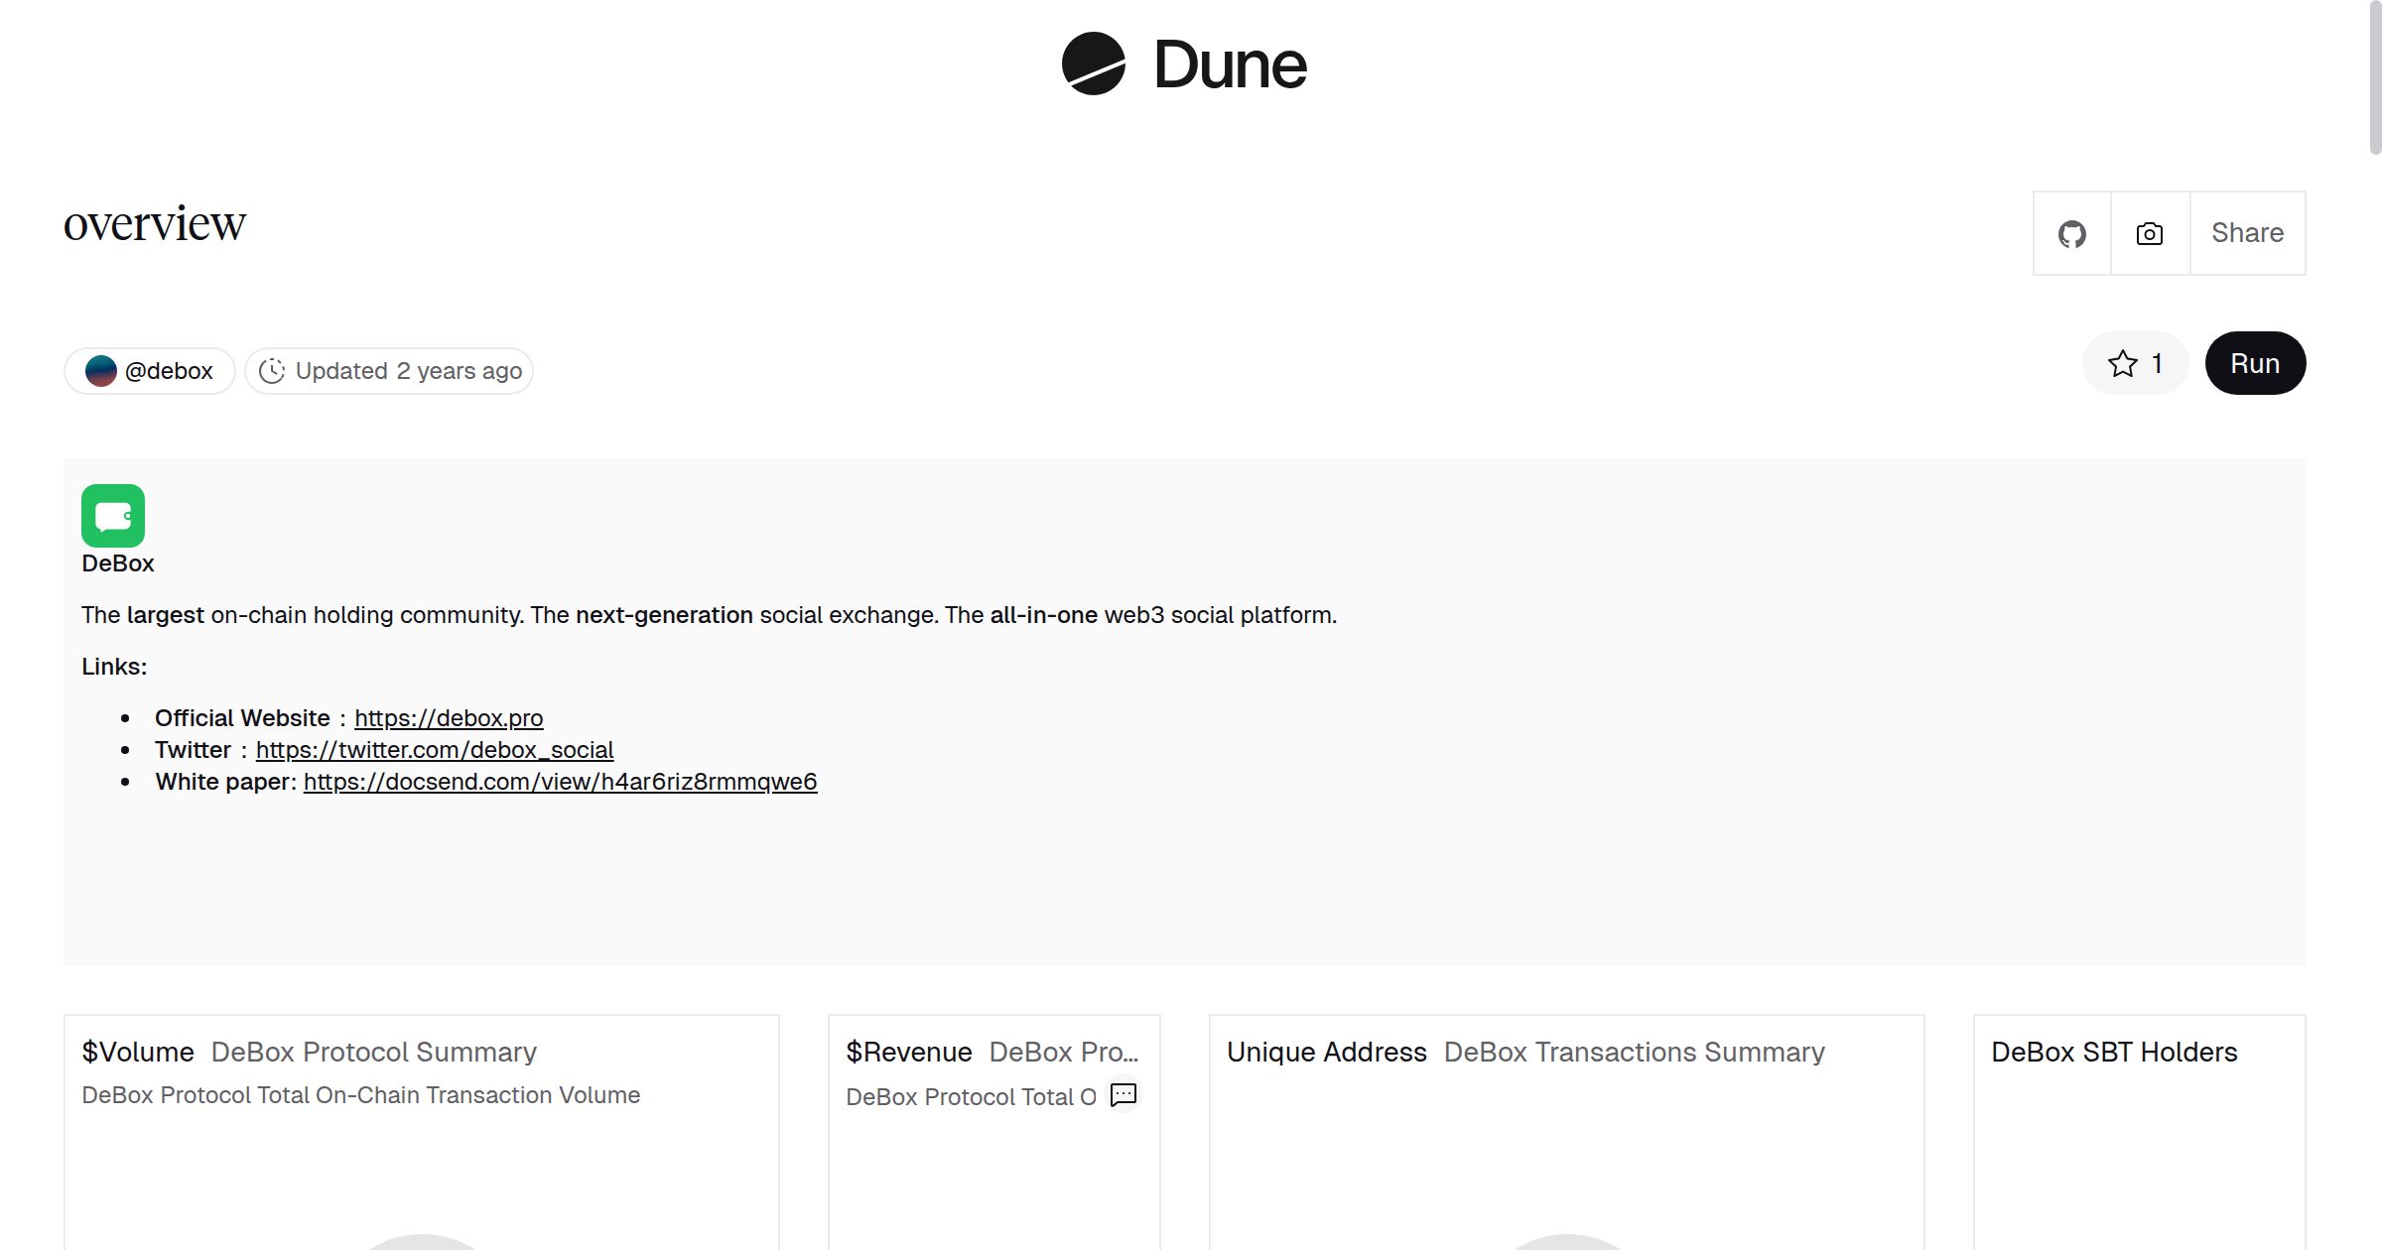Click the debox profile avatar
This screenshot has height=1250, width=2382.
[x=101, y=371]
